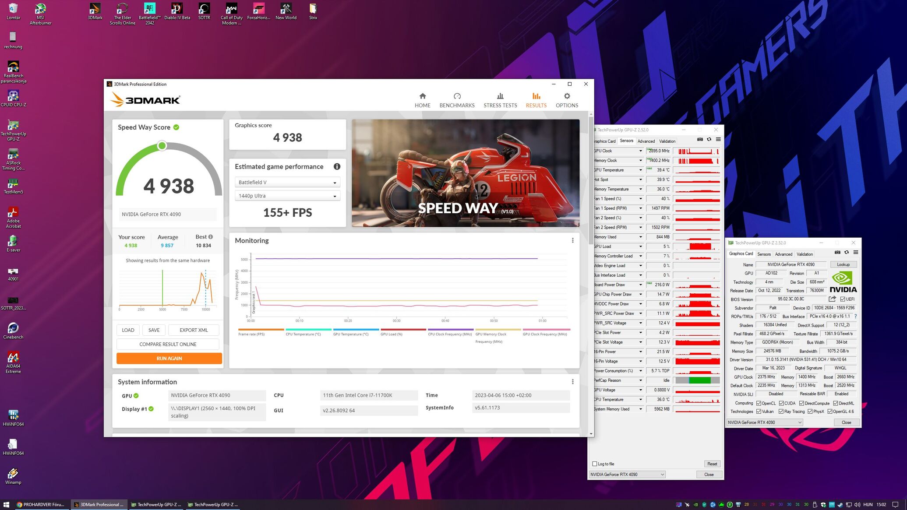The height and width of the screenshot is (510, 907).
Task: Open the BENCHMARKS tab in 3DMark
Action: 457,100
